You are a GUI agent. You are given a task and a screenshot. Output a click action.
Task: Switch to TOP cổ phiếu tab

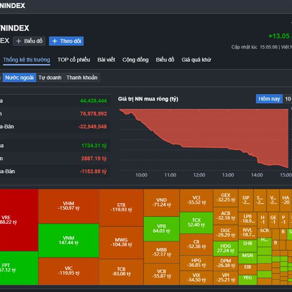coord(73,60)
